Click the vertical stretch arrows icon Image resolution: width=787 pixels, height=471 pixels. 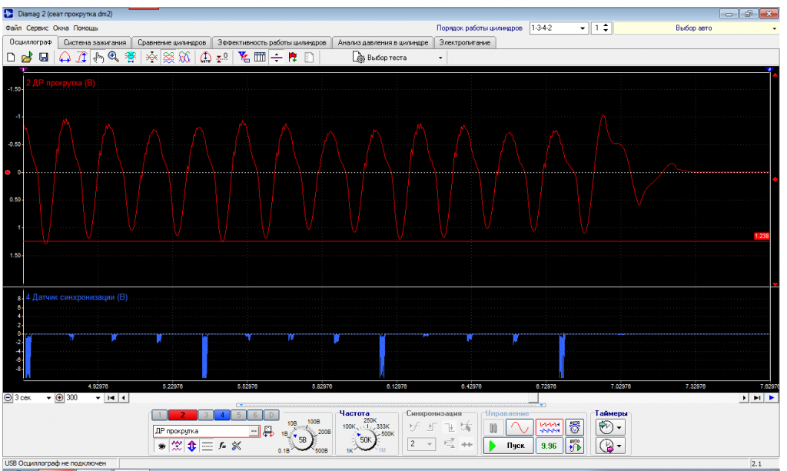[x=191, y=446]
